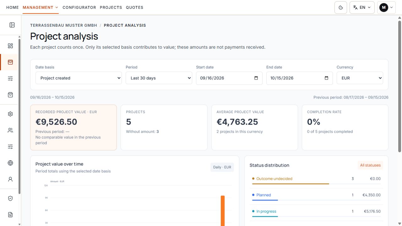The width and height of the screenshot is (402, 226).
Task: Open the EN language dropdown
Action: coord(362,8)
